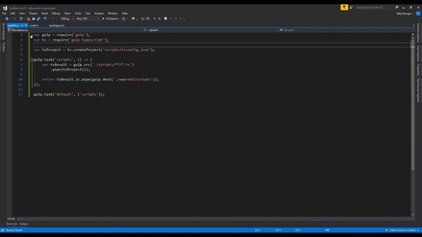Viewport: 422px width, 237px height.
Task: Open the Build menu
Action: (45, 13)
